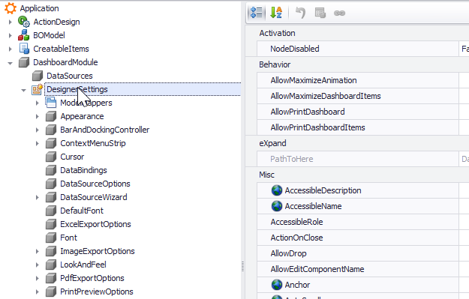Click the chain link toolbar icon
The width and height of the screenshot is (469, 299).
(339, 13)
